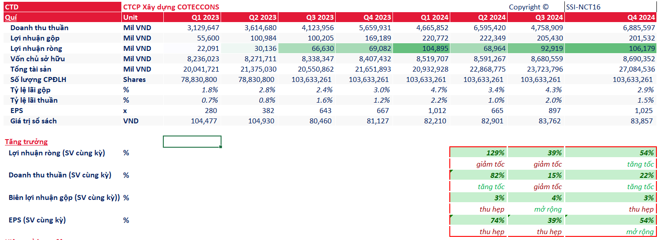
Task: Select the 129% net profit growth cell
Action: click(x=478, y=153)
